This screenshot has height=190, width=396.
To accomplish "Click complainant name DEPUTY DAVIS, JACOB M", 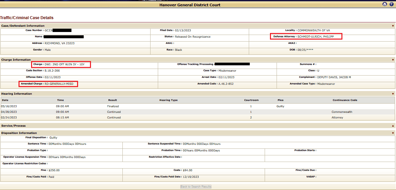I will (x=334, y=77).
